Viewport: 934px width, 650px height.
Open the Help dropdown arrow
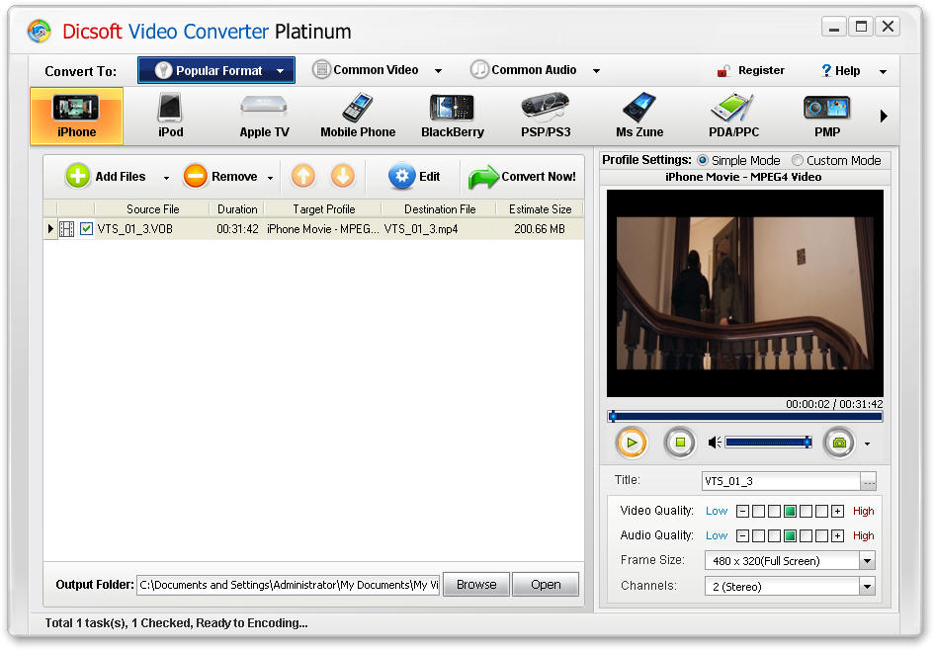pos(883,71)
